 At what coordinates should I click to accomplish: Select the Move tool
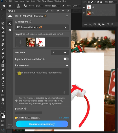click(x=3, y=15)
